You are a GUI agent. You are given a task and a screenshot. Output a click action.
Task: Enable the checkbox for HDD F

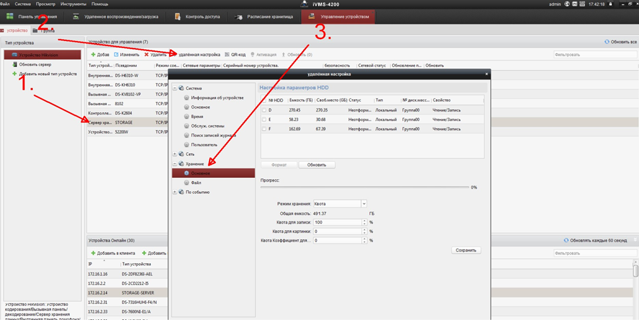264,129
